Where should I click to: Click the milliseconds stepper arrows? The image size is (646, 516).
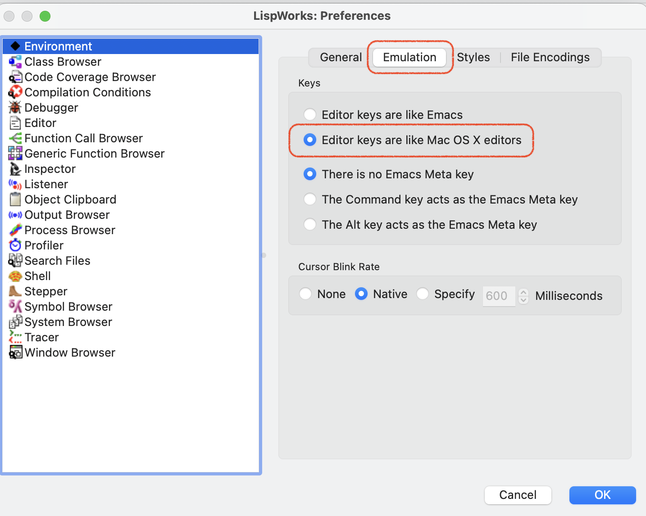coord(523,296)
